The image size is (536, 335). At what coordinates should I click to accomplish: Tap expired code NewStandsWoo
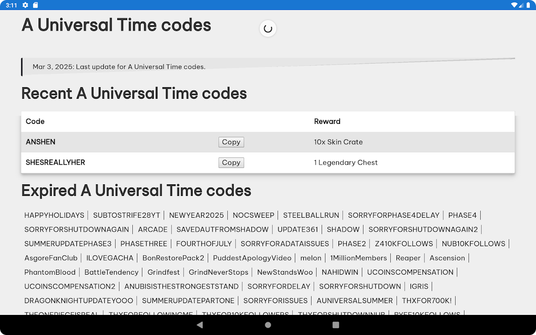point(285,272)
